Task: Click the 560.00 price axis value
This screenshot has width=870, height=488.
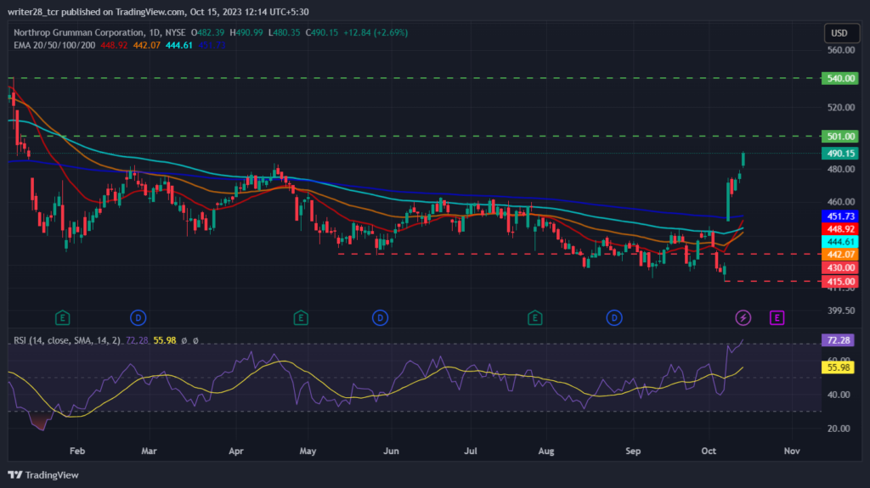Action: (841, 50)
